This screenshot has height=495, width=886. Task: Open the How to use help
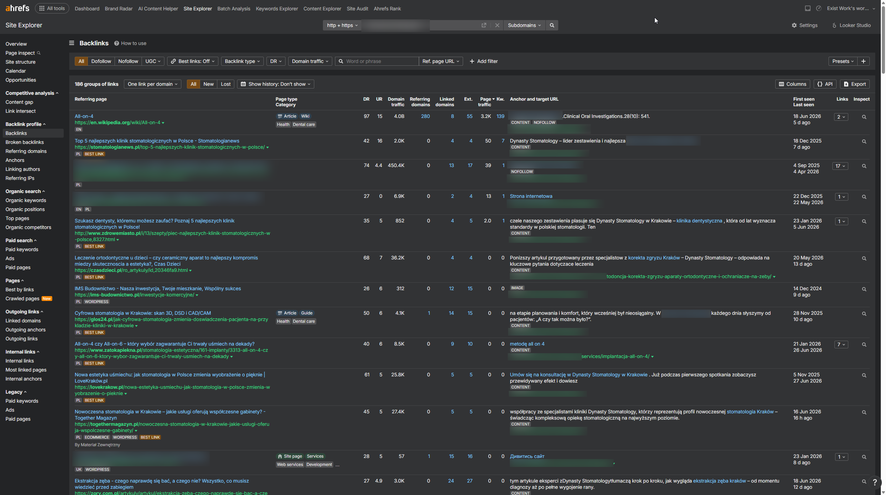[130, 43]
